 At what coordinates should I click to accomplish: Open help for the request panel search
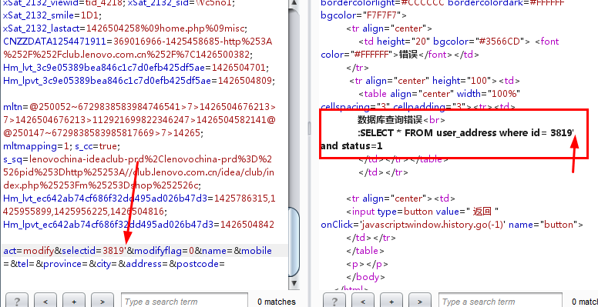coord(17,302)
